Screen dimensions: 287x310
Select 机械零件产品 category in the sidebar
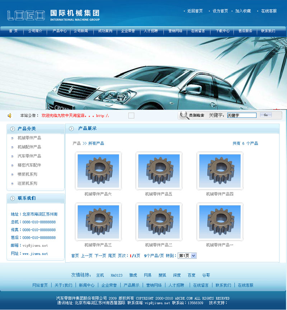coord(29,138)
